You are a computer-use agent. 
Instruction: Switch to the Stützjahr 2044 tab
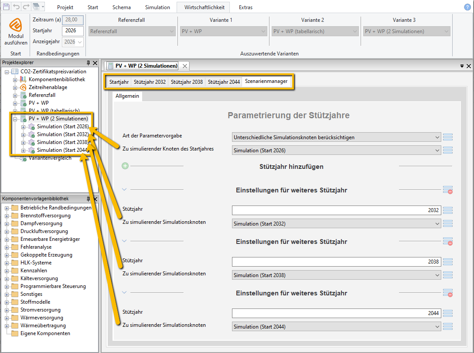tap(224, 82)
